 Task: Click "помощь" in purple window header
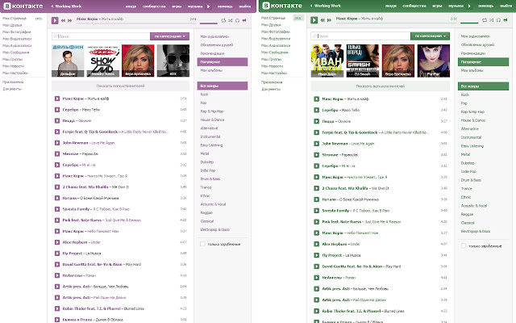[x=225, y=6]
